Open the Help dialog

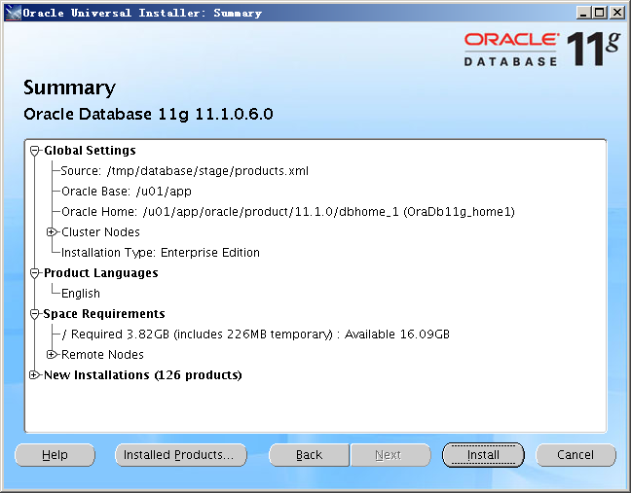(55, 455)
